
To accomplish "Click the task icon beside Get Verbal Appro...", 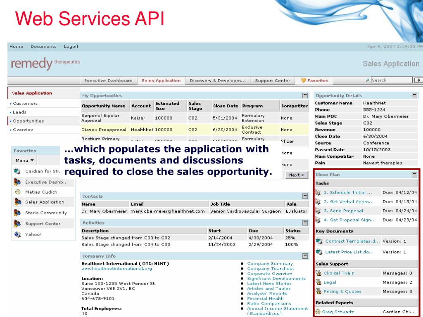I will [318, 201].
